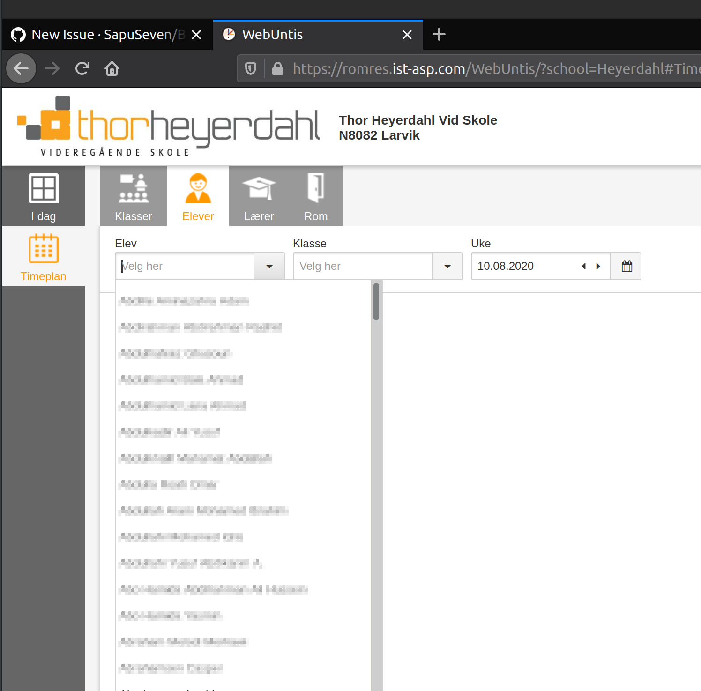This screenshot has height=691, width=701.
Task: Open the Klasser view
Action: (x=133, y=197)
